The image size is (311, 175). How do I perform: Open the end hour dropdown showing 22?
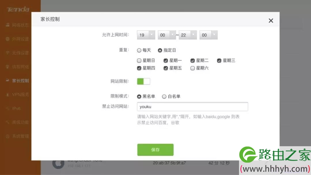click(x=187, y=35)
